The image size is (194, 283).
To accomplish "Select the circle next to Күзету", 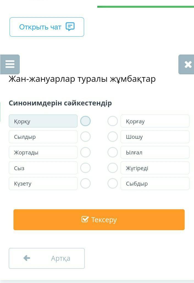I will (x=85, y=183).
